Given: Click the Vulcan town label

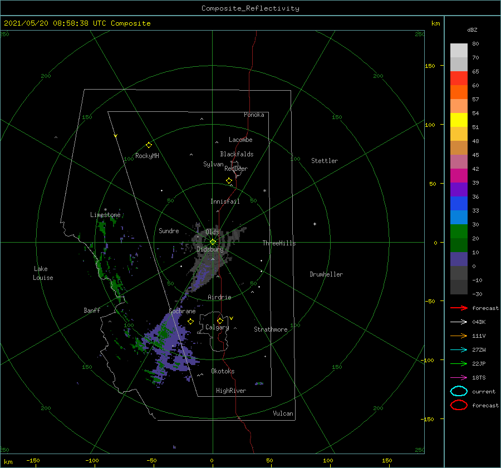Looking at the screenshot, I should tap(283, 413).
